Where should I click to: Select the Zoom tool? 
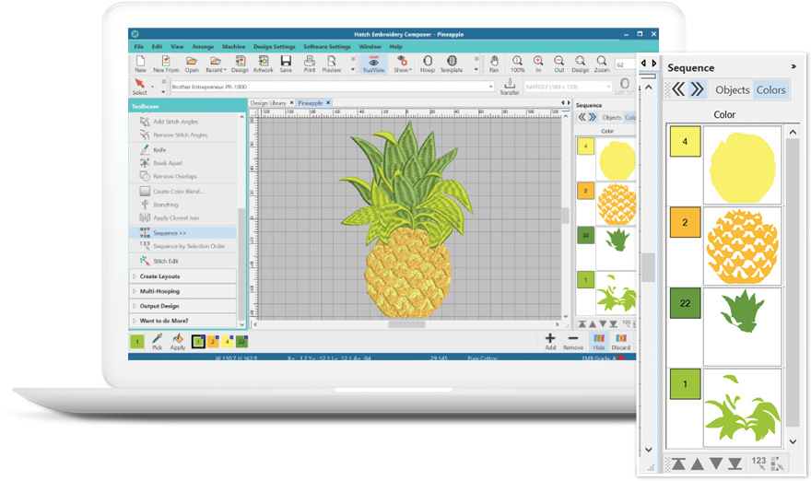pos(602,65)
